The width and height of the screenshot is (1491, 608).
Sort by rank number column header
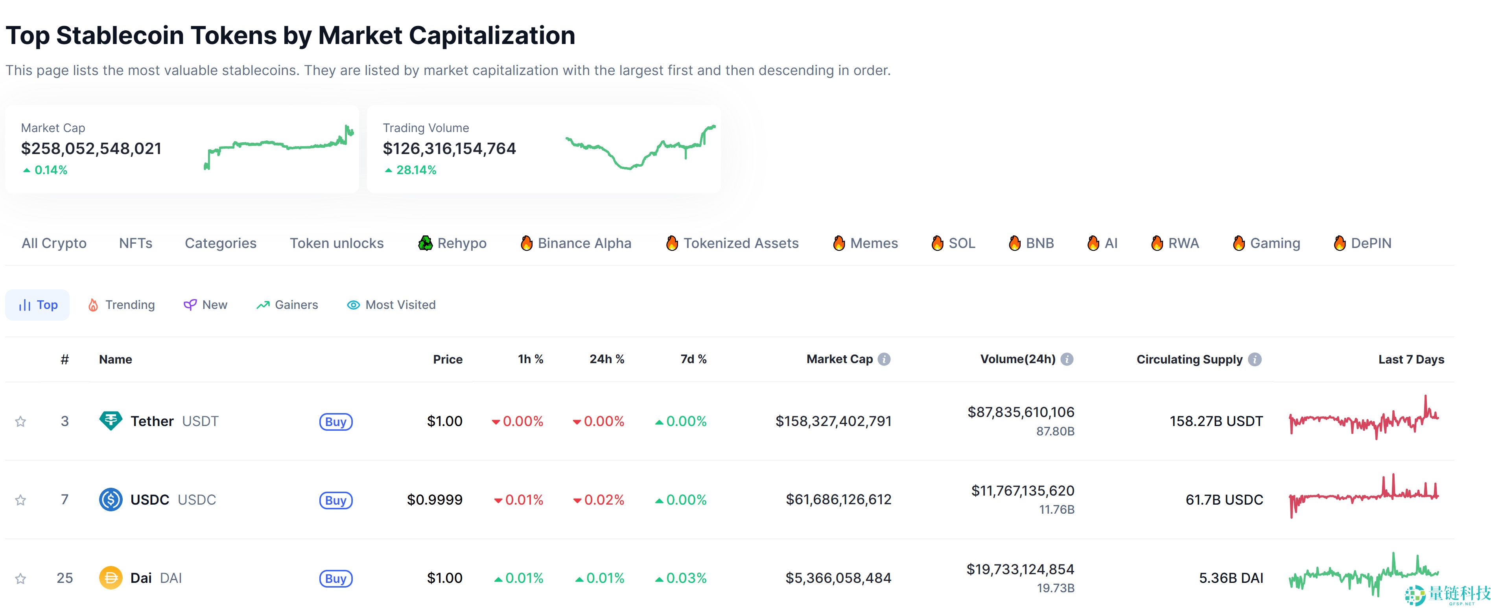tap(65, 359)
